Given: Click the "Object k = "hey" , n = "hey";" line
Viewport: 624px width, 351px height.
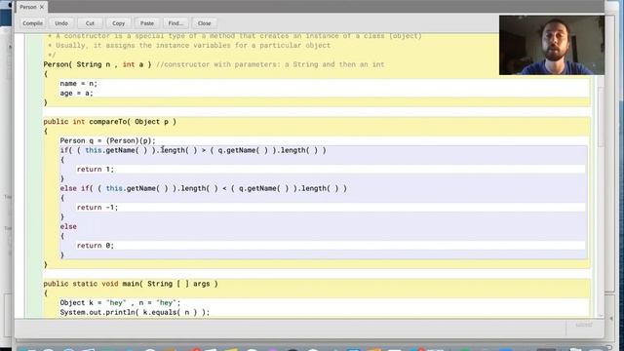Looking at the screenshot, I should [120, 303].
